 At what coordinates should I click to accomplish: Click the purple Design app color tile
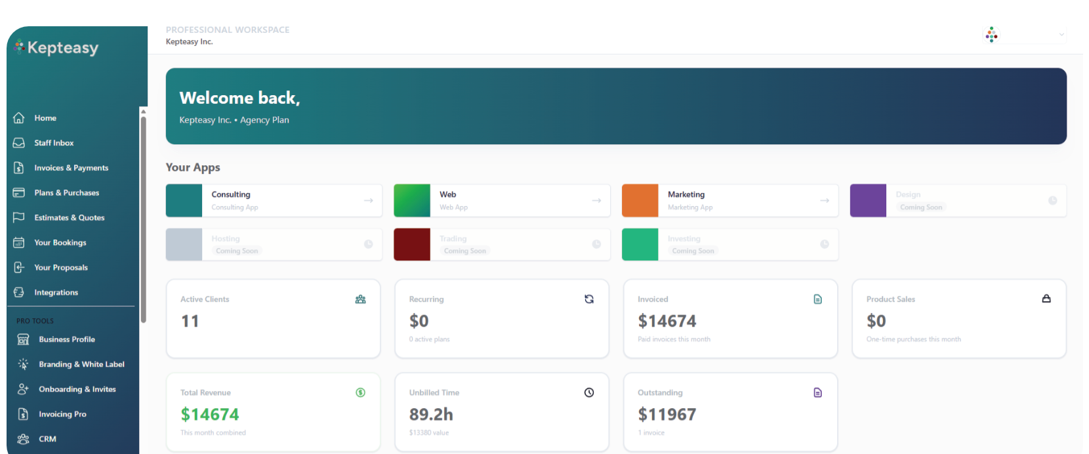click(868, 201)
